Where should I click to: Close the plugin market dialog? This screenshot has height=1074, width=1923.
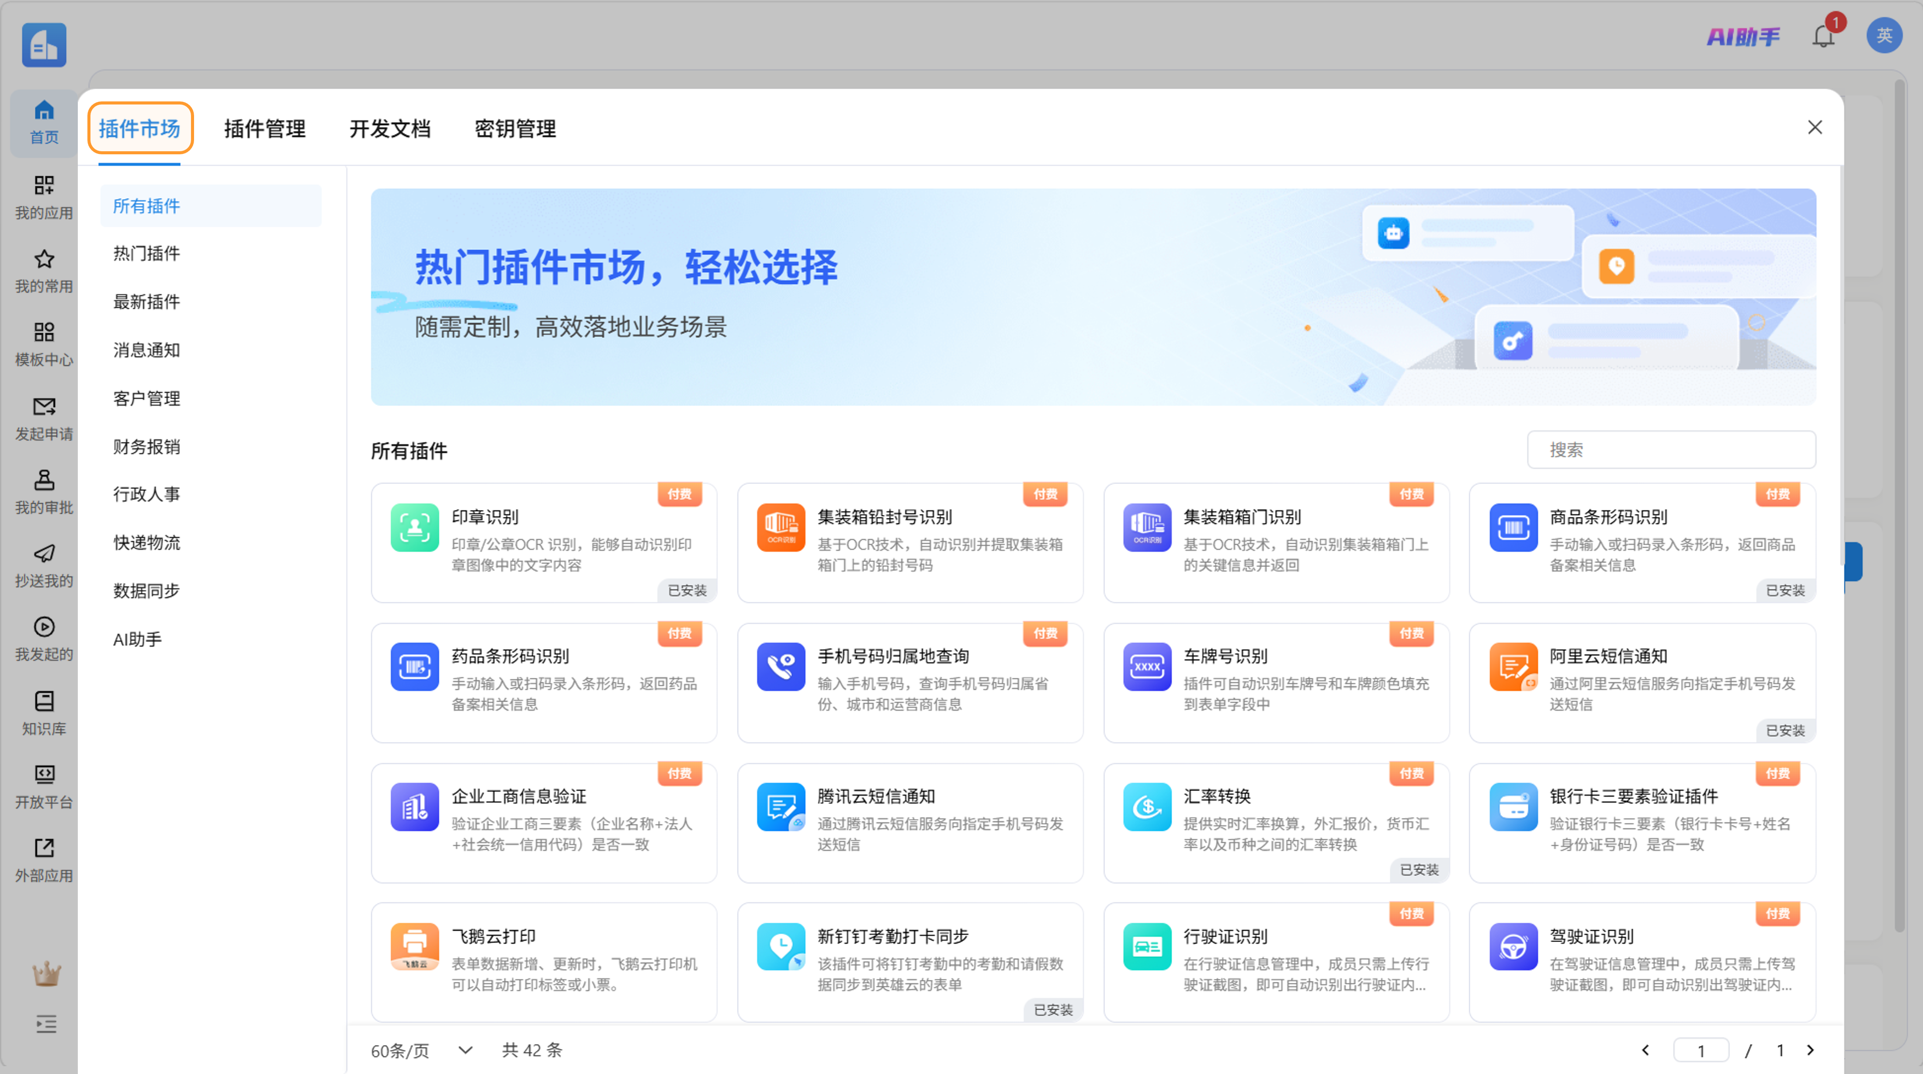click(x=1815, y=128)
